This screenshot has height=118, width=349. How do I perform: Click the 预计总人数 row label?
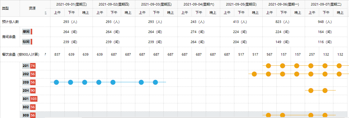10,22
